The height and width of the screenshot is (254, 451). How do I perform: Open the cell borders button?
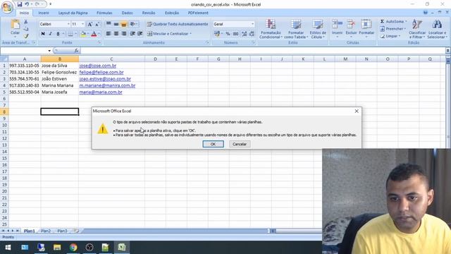(x=70, y=34)
